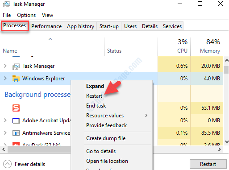Switch to the Start-up tab
The width and height of the screenshot is (229, 170).
pos(109,26)
